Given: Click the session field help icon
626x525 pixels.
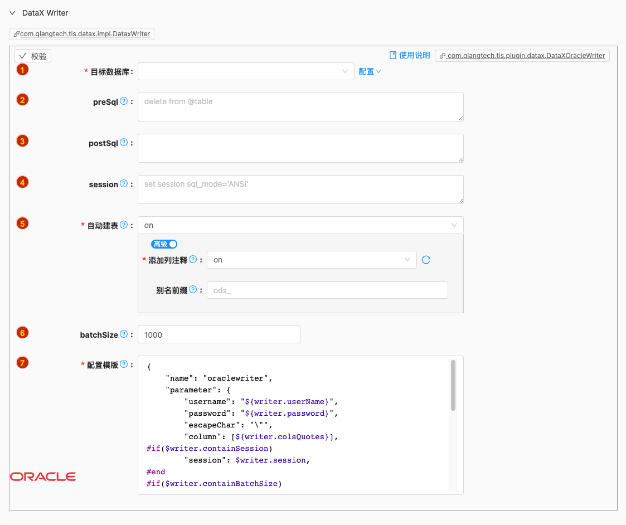Looking at the screenshot, I should [x=124, y=184].
